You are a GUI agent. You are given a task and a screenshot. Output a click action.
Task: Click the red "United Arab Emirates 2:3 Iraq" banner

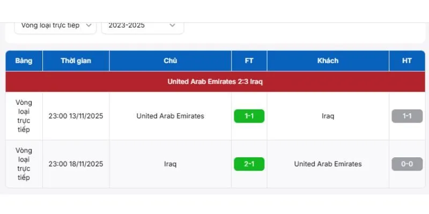214,82
